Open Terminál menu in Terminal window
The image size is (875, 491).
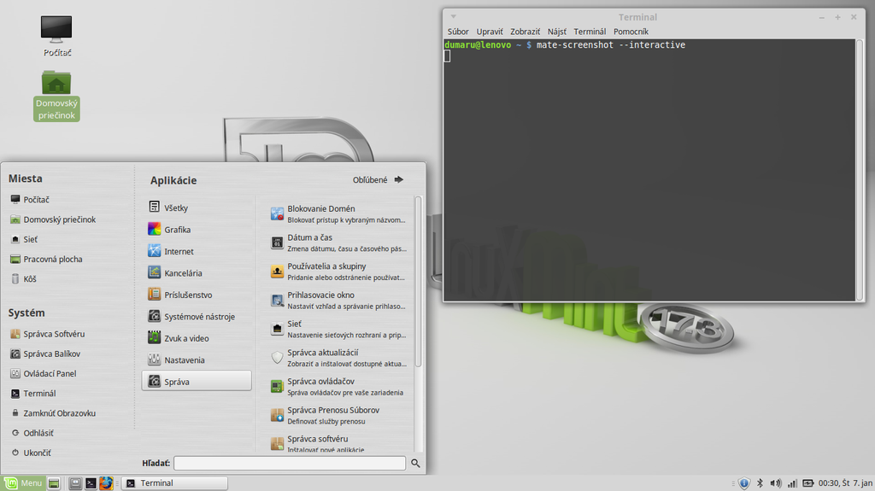[x=590, y=32]
